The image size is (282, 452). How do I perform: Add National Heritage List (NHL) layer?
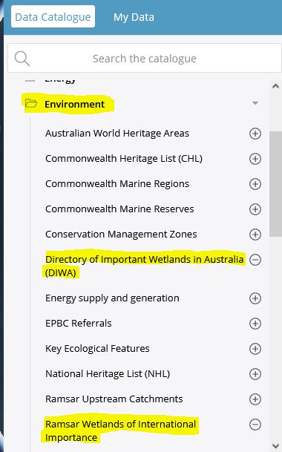point(255,374)
